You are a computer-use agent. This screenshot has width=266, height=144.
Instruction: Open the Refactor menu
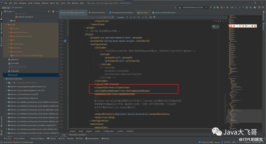click(46, 3)
